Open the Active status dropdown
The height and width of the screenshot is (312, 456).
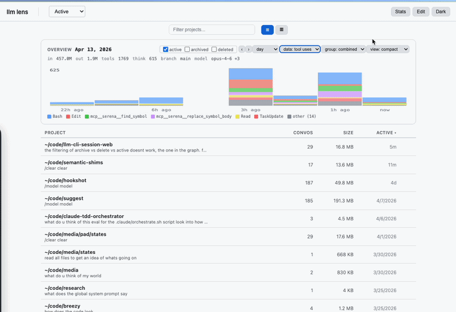pos(67,11)
